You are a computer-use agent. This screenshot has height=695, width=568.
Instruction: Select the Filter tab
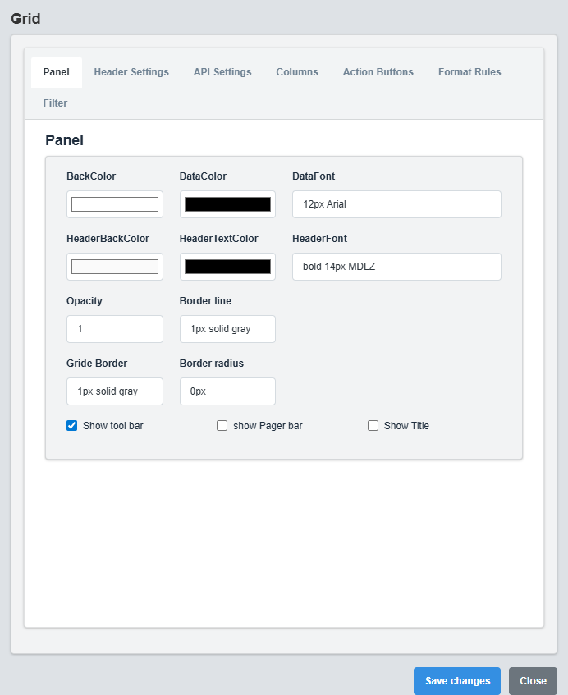55,103
